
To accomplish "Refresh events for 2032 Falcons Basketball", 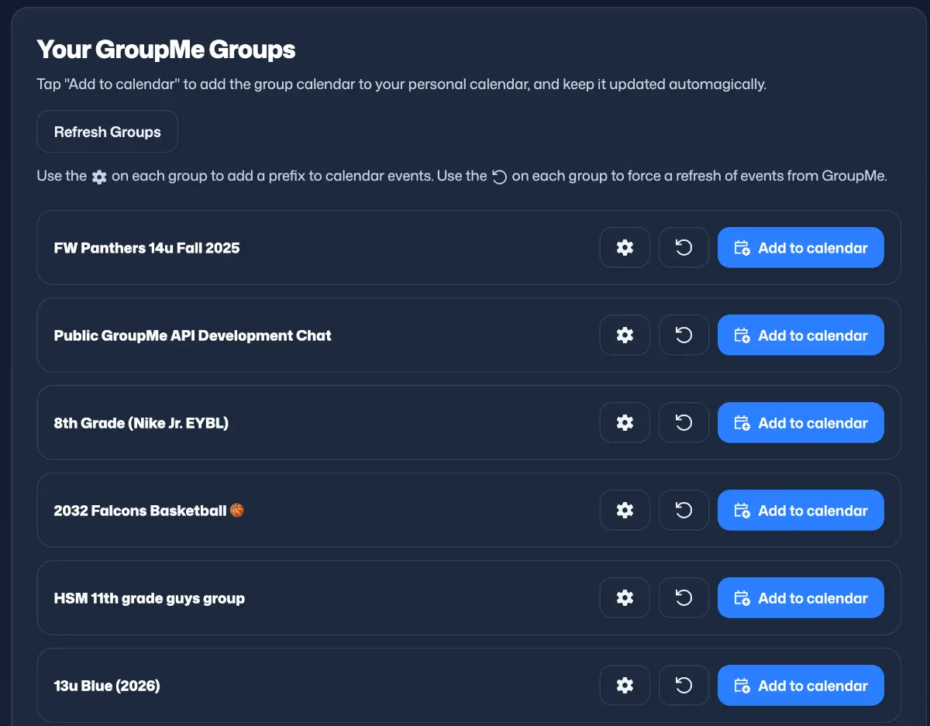I will click(x=684, y=511).
